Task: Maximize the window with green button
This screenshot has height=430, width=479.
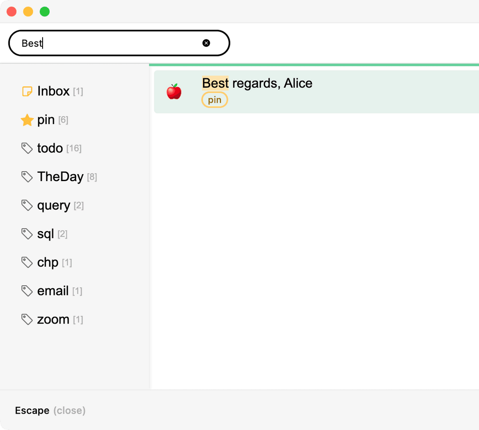Action: pyautogui.click(x=44, y=12)
